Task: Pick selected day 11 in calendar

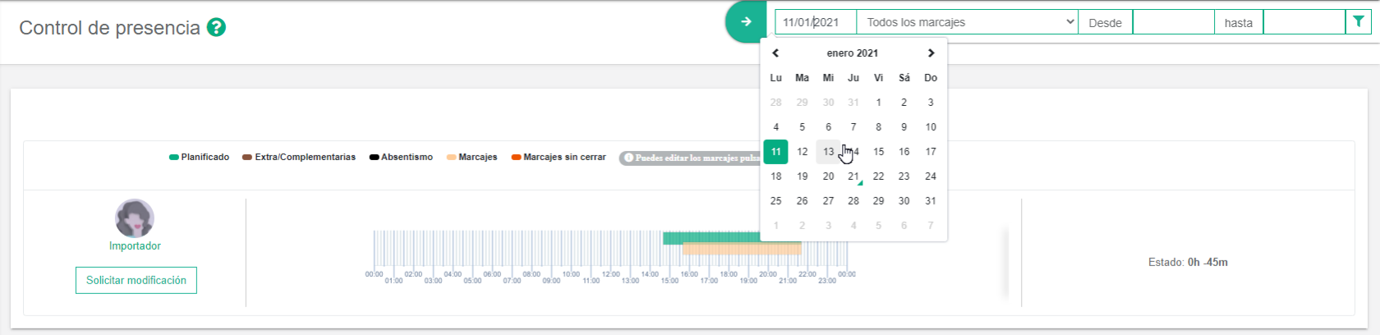Action: point(775,152)
